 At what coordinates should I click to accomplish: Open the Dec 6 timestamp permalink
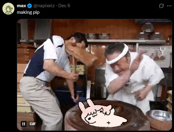pos(64,6)
